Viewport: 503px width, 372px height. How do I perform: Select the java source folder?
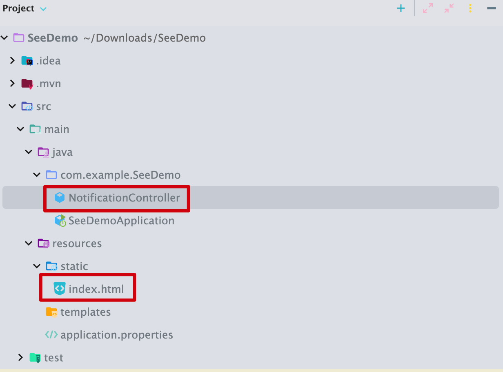[62, 152]
